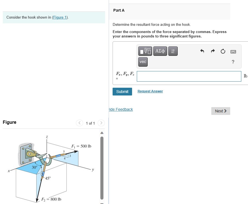Submit the answer for Part A

[x=122, y=91]
